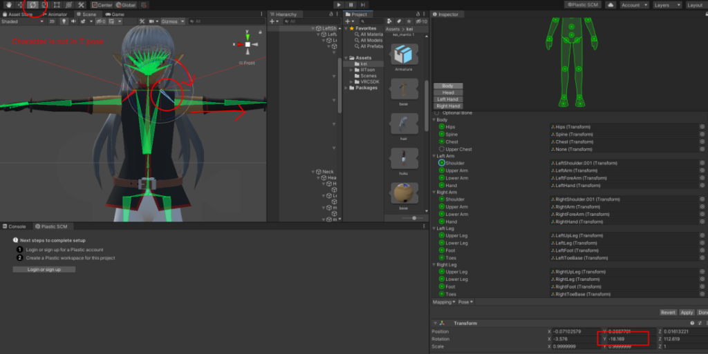Screen dimensions: 708x354
Task: Select the Move tool in toolbar
Action: click(x=21, y=5)
